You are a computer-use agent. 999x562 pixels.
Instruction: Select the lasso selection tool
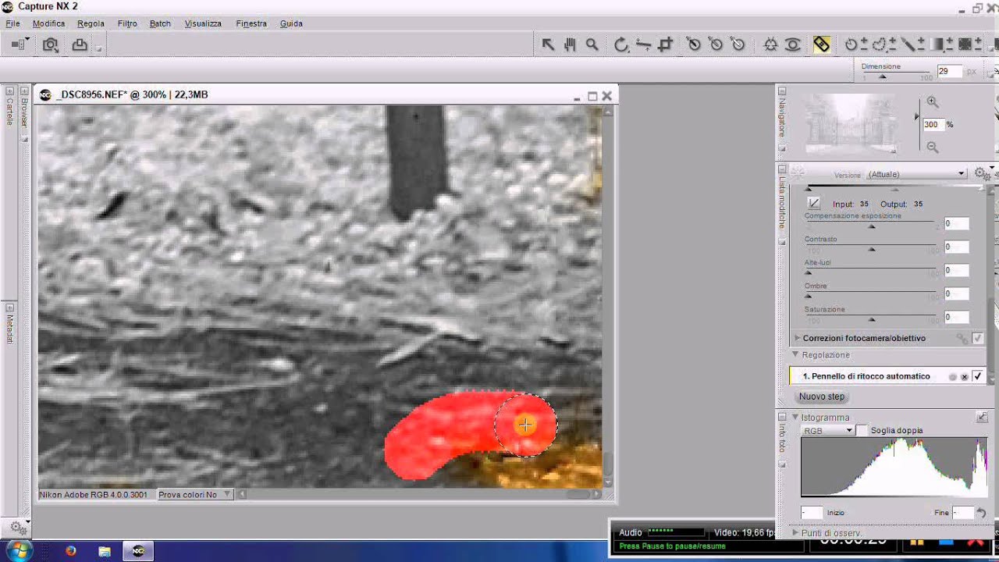[x=881, y=44]
